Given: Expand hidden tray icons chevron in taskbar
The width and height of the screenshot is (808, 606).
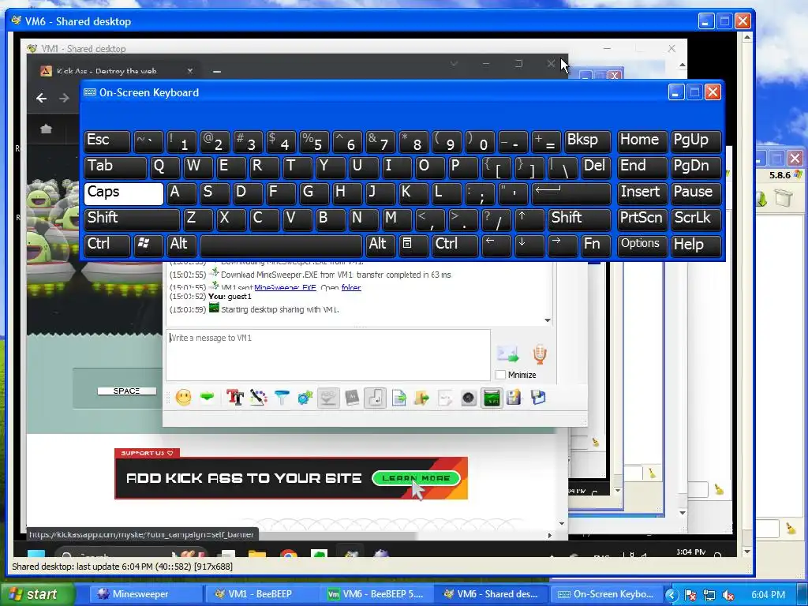Looking at the screenshot, I should [671, 595].
